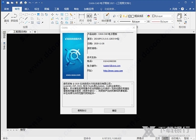Open 样式管理 style manager

pyautogui.click(x=106, y=18)
